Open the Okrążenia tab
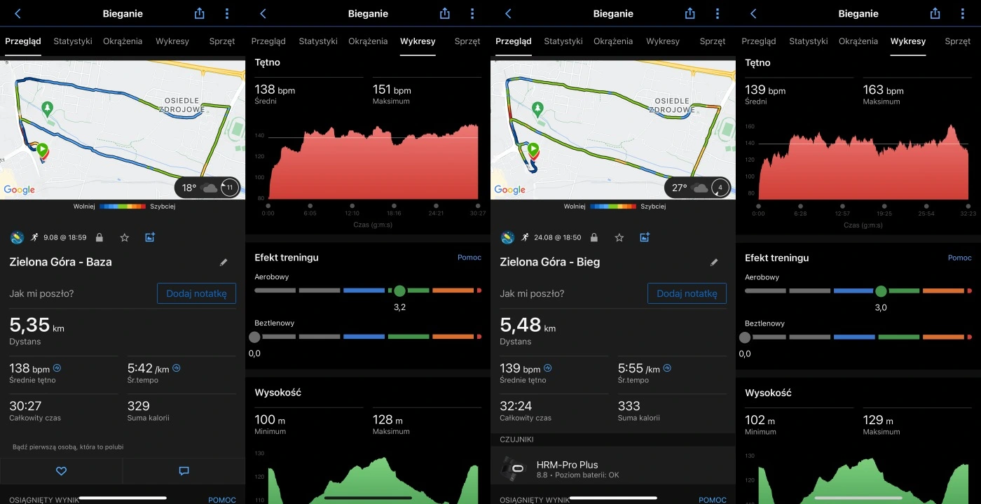This screenshot has width=981, height=504. pyautogui.click(x=123, y=41)
